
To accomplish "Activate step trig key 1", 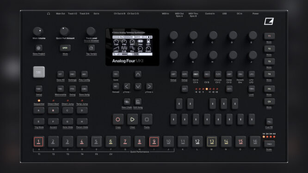I will click(x=38, y=142).
